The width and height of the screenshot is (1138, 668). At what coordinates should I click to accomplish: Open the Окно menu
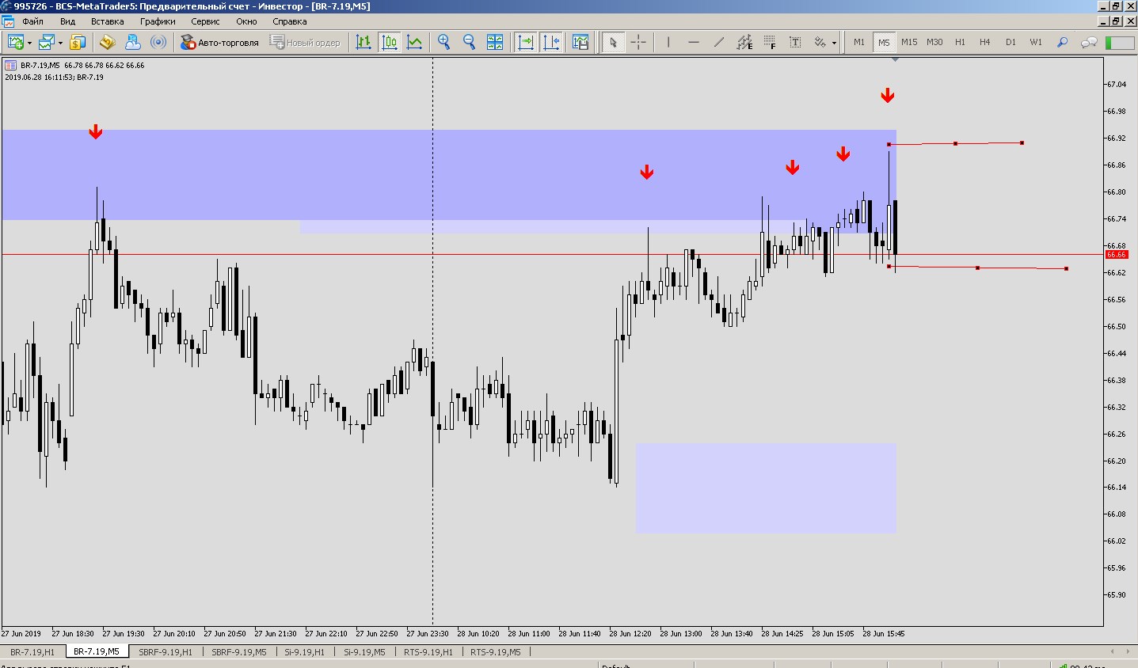click(246, 21)
